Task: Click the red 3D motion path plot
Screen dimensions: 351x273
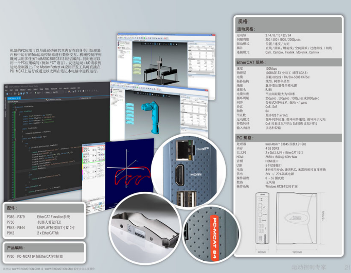Action: point(132,175)
